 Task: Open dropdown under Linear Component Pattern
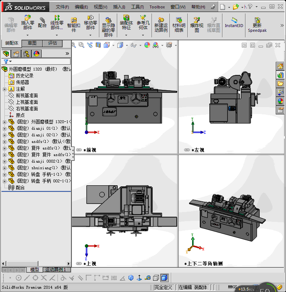57,35
